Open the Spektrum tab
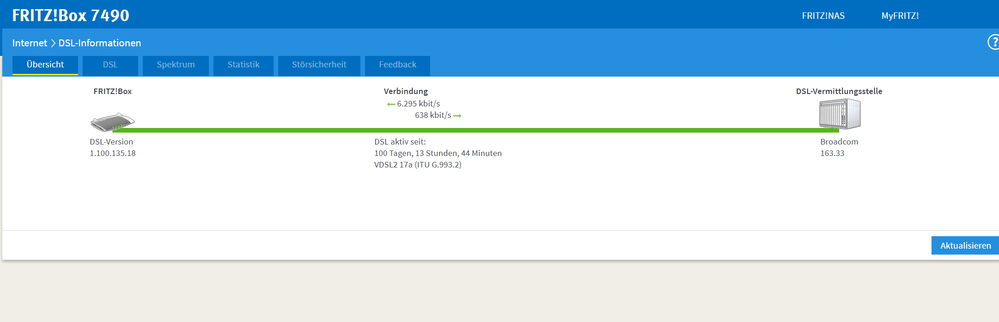The height and width of the screenshot is (322, 999). (x=176, y=65)
